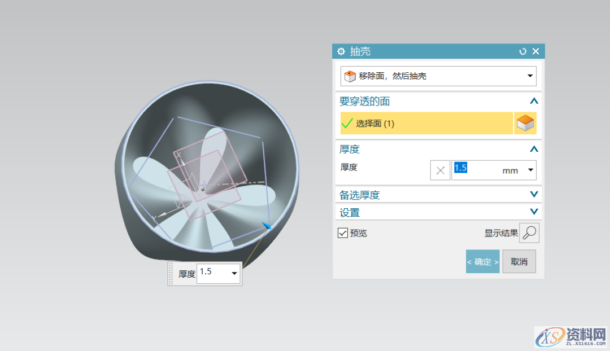Screen dimensions: 610x351
Task: Click the 确定 button to confirm shelling
Action: click(x=482, y=261)
